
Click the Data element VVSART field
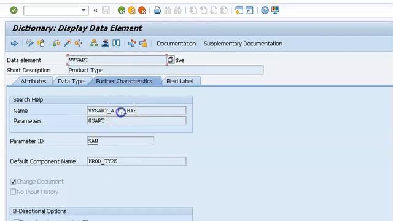point(117,60)
